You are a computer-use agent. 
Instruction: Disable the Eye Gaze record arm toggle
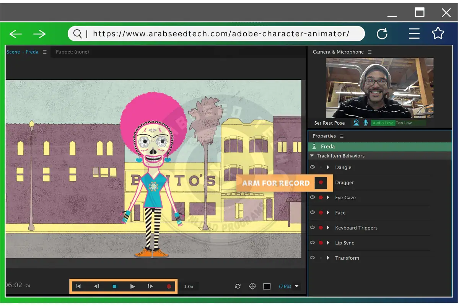[321, 197]
